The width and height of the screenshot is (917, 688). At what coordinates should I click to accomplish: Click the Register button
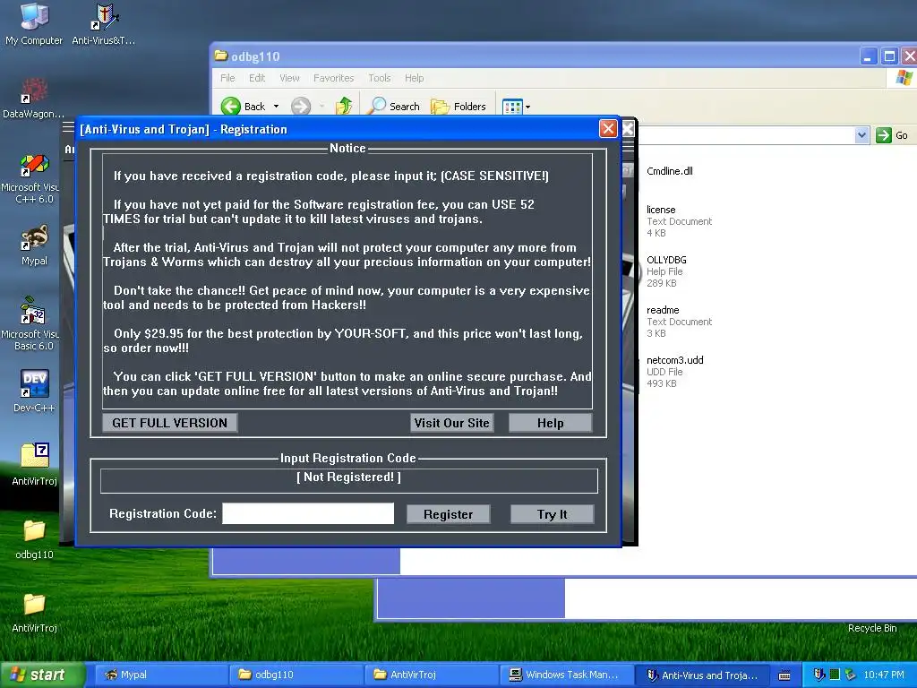[448, 514]
